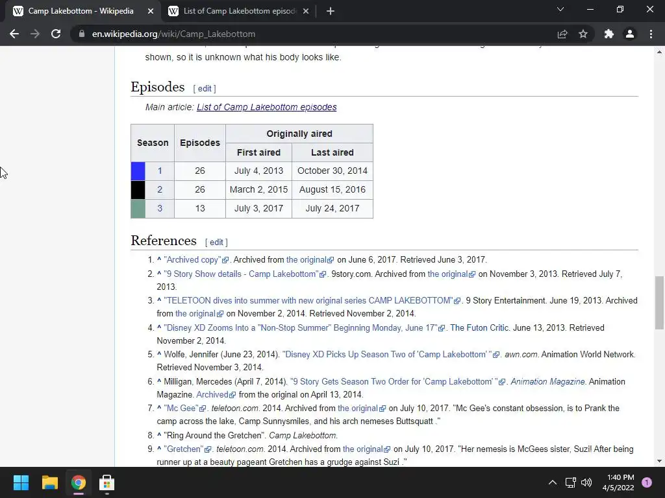This screenshot has width=665, height=498.
Task: Click the scrollbar down arrow
Action: tap(659, 461)
